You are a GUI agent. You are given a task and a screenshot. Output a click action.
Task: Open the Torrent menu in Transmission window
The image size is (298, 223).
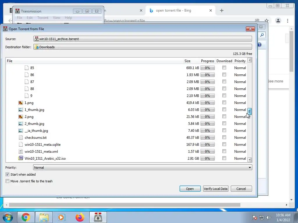click(x=43, y=18)
